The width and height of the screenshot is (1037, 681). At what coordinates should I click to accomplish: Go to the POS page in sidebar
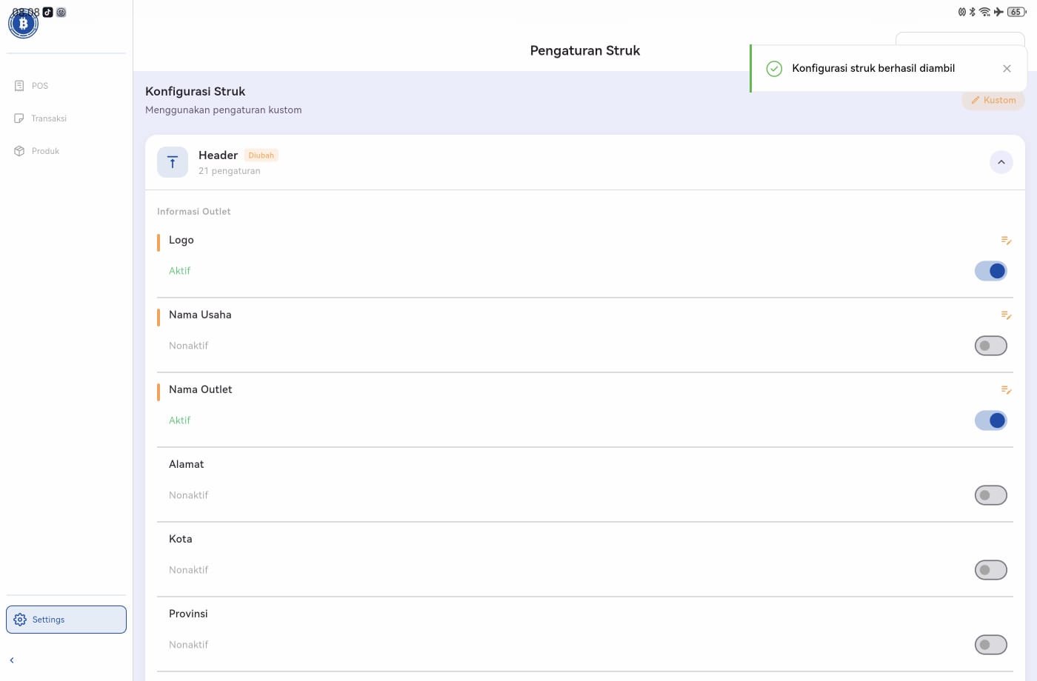[39, 85]
